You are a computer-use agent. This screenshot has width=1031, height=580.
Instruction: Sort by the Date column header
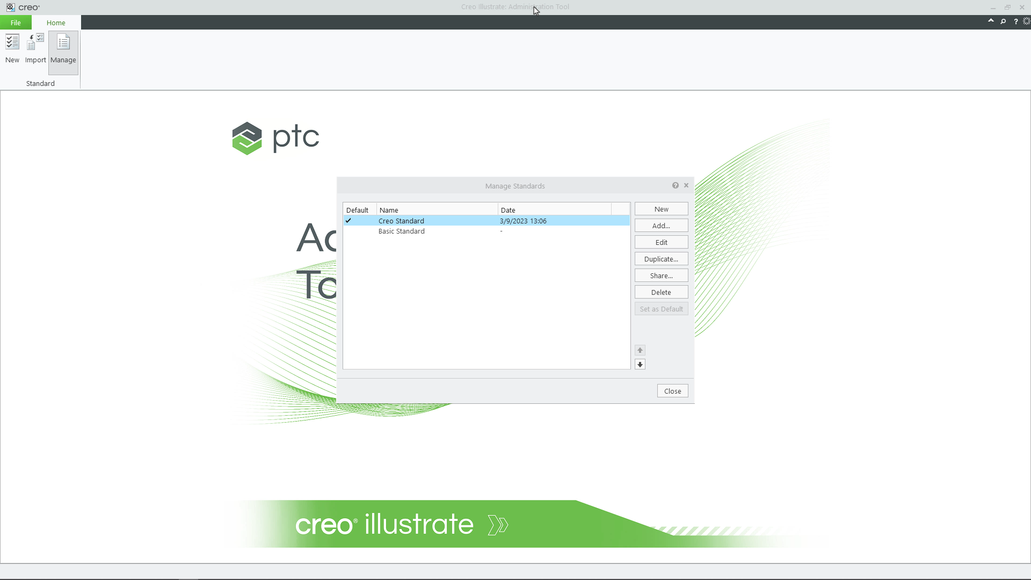[x=555, y=210]
